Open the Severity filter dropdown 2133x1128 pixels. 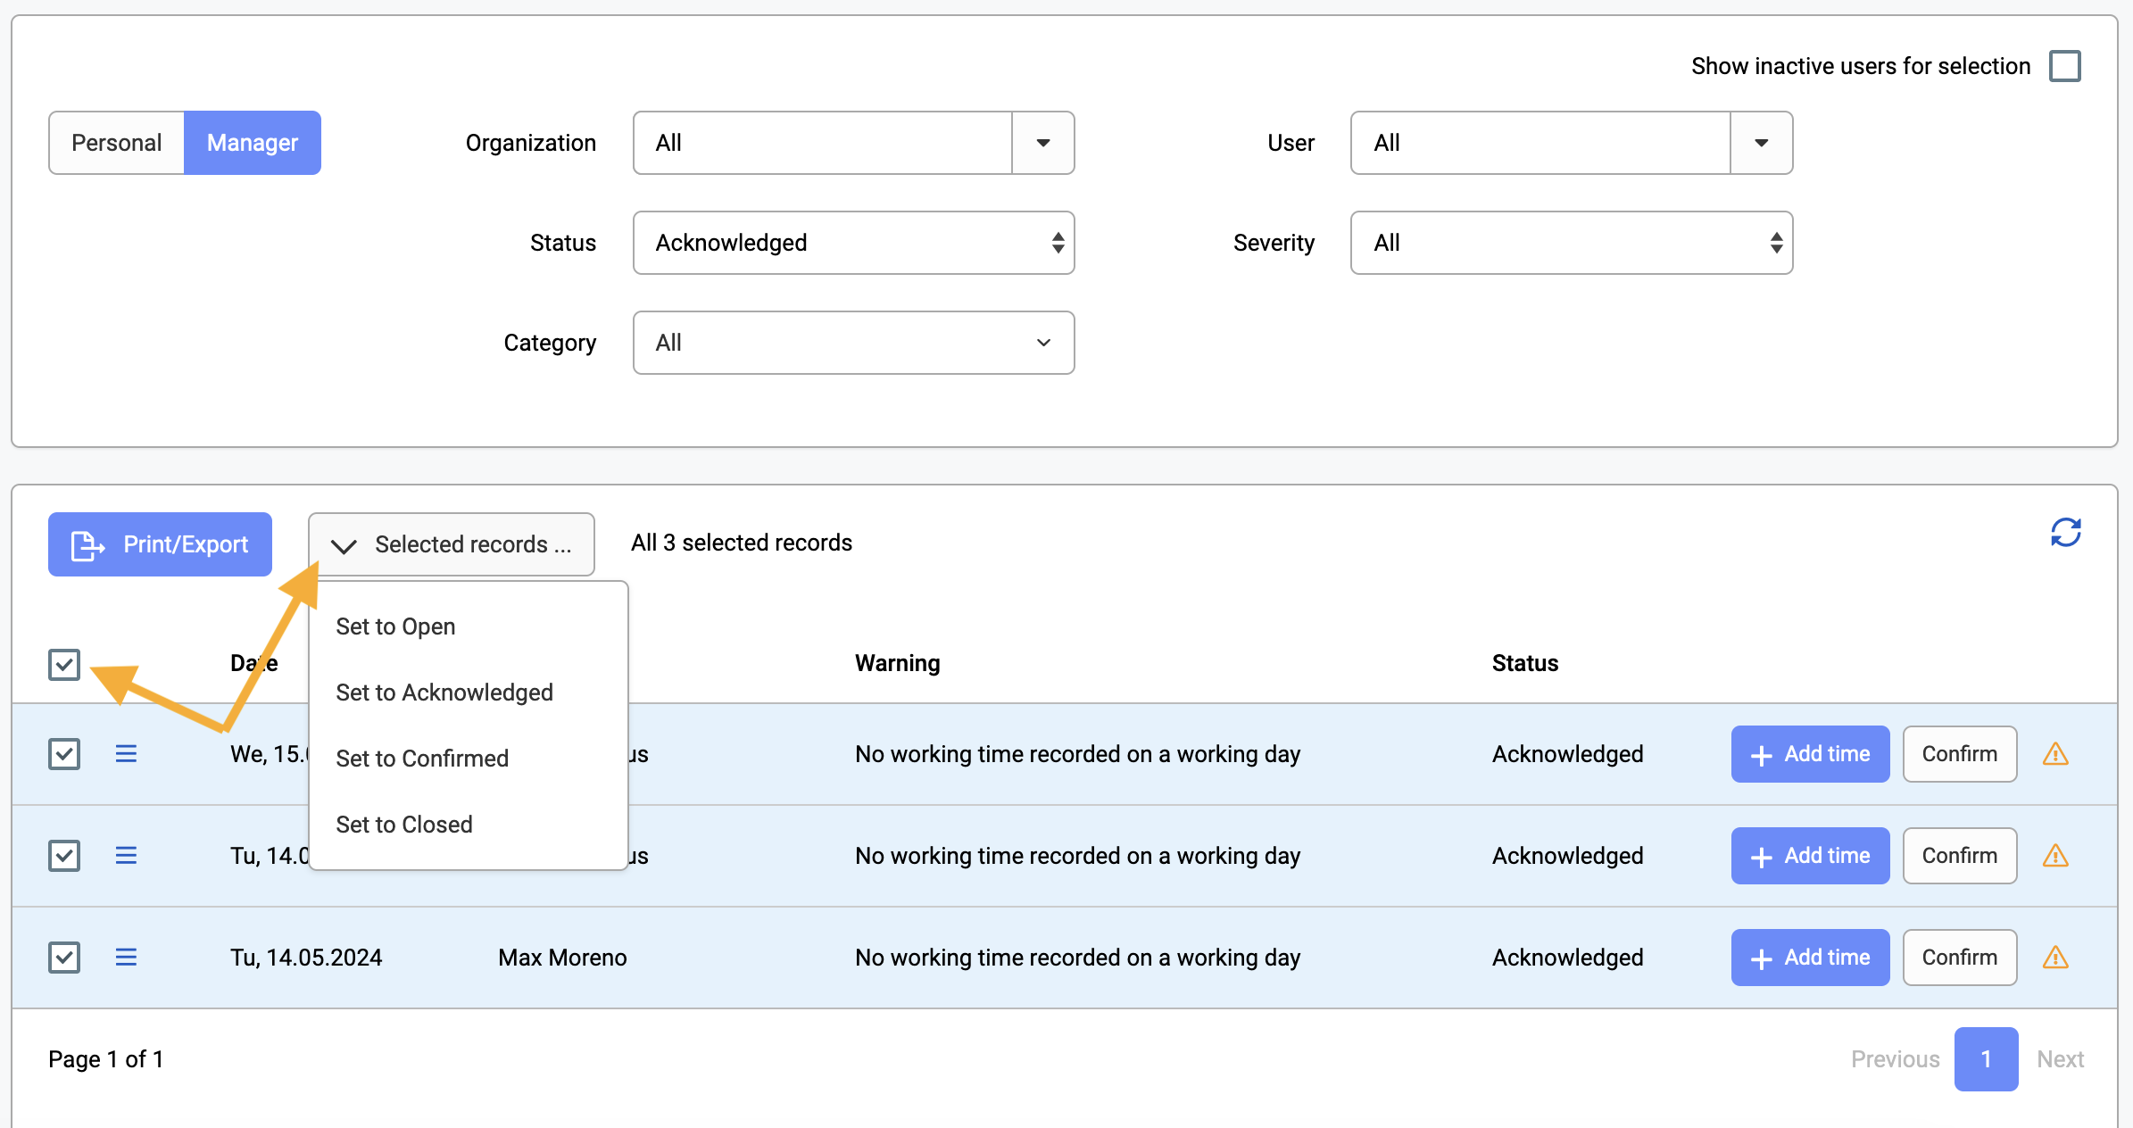click(1571, 243)
